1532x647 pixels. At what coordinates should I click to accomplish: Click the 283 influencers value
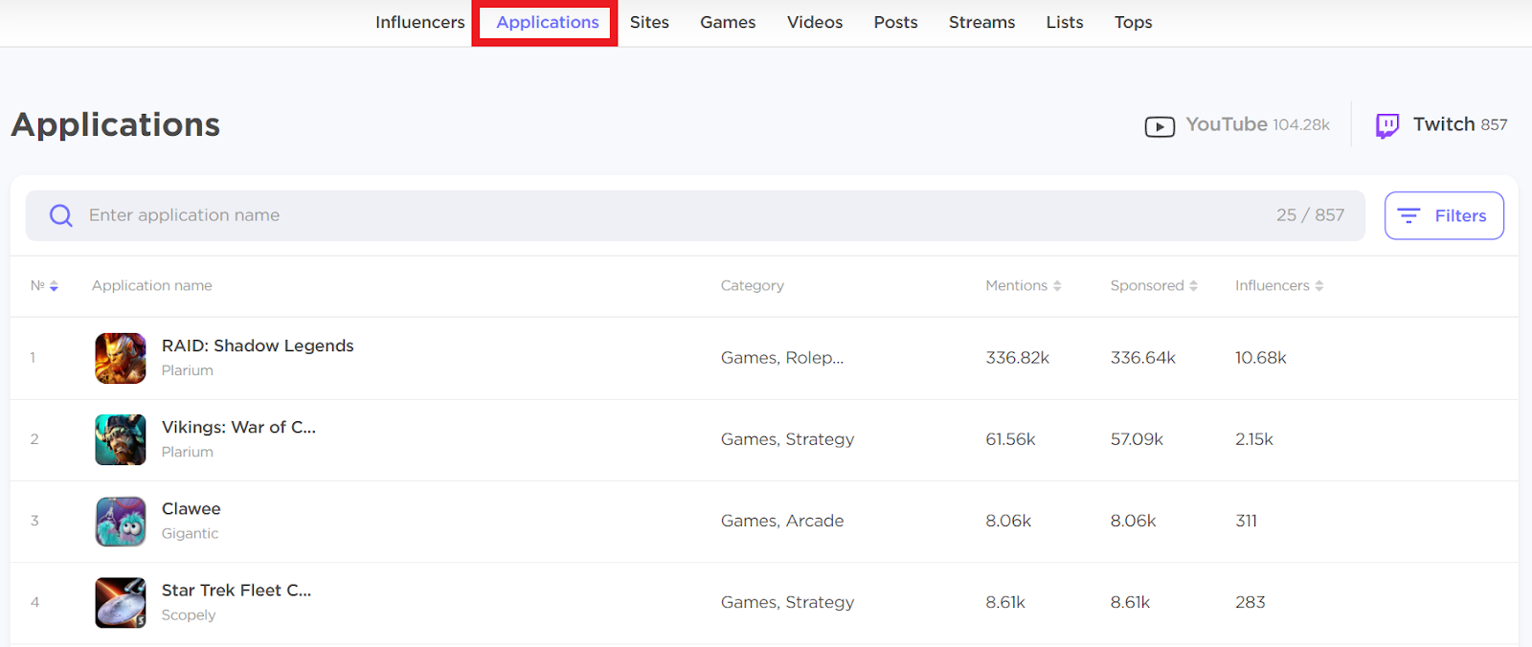tap(1250, 602)
